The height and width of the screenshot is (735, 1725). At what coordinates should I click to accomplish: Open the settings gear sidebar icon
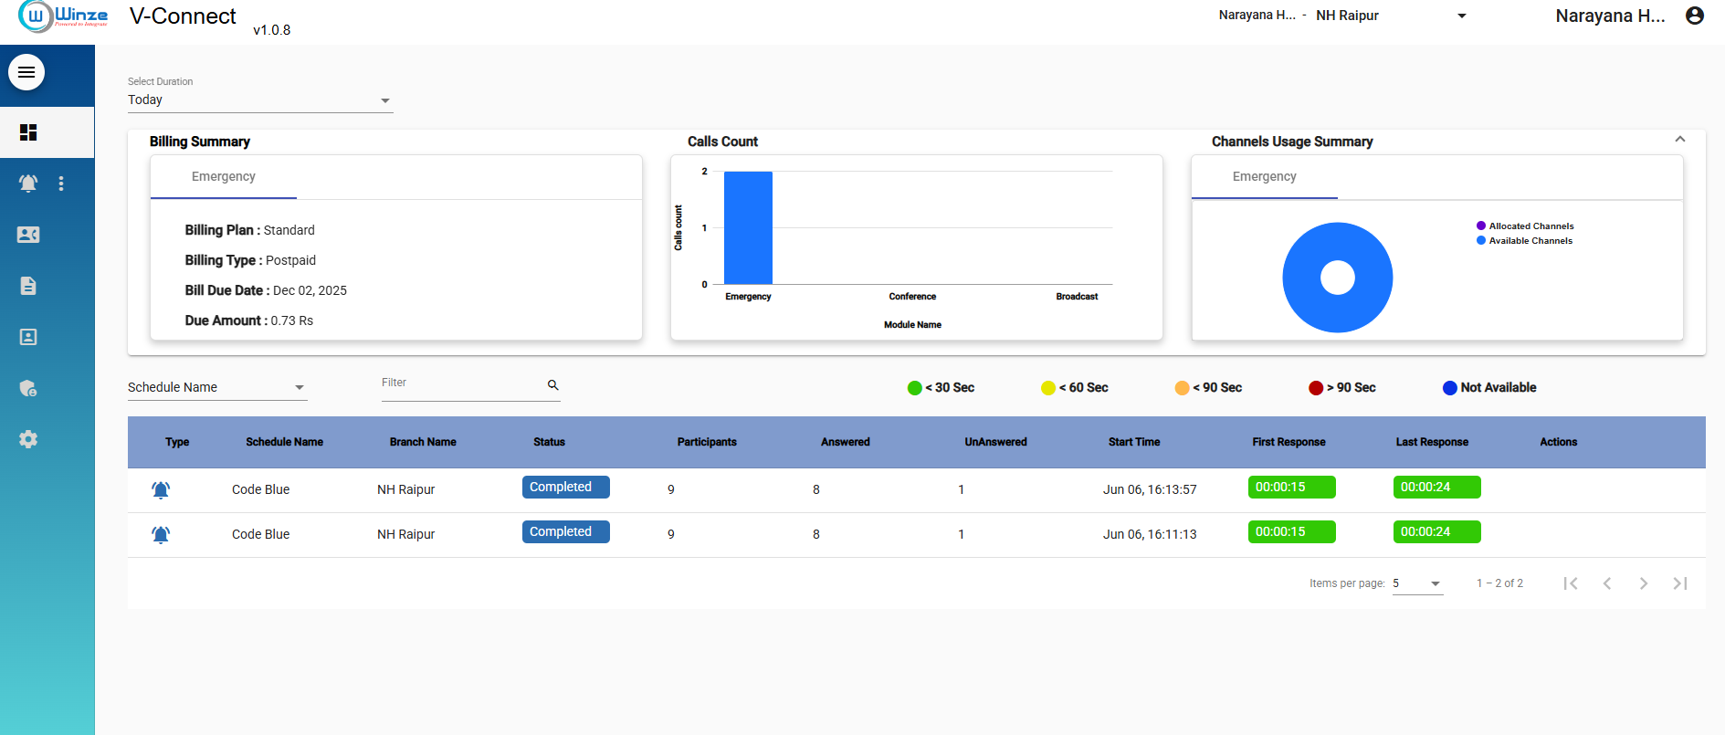pyautogui.click(x=28, y=439)
